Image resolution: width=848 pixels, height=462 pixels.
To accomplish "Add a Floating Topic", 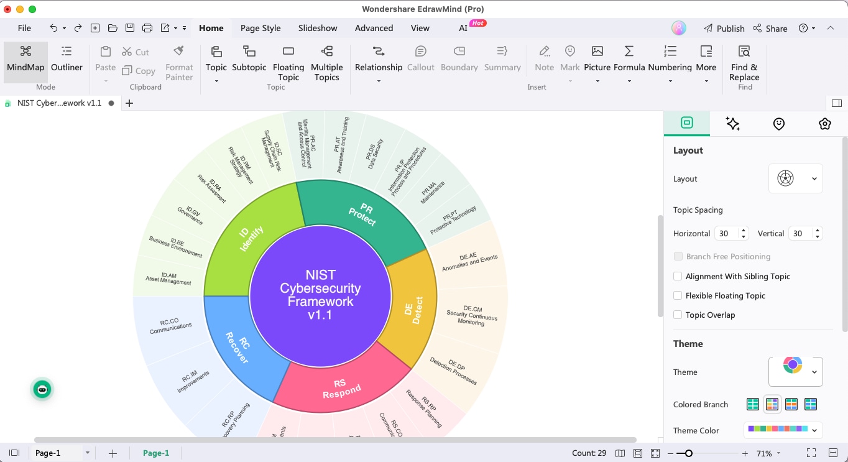I will (x=288, y=62).
